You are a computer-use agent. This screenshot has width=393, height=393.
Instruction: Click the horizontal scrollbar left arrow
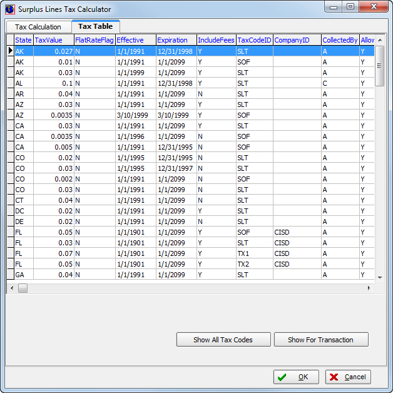coord(11,288)
